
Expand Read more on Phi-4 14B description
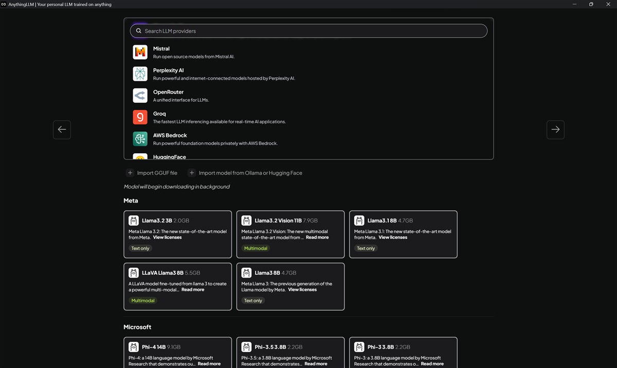click(x=209, y=364)
